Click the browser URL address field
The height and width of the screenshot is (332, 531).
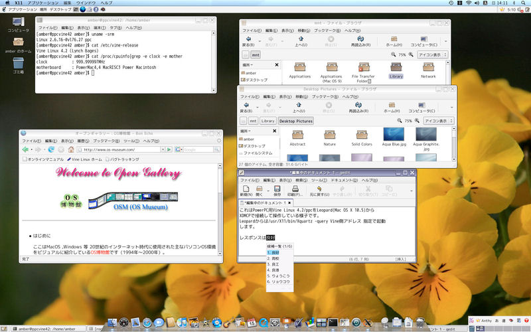(119, 149)
